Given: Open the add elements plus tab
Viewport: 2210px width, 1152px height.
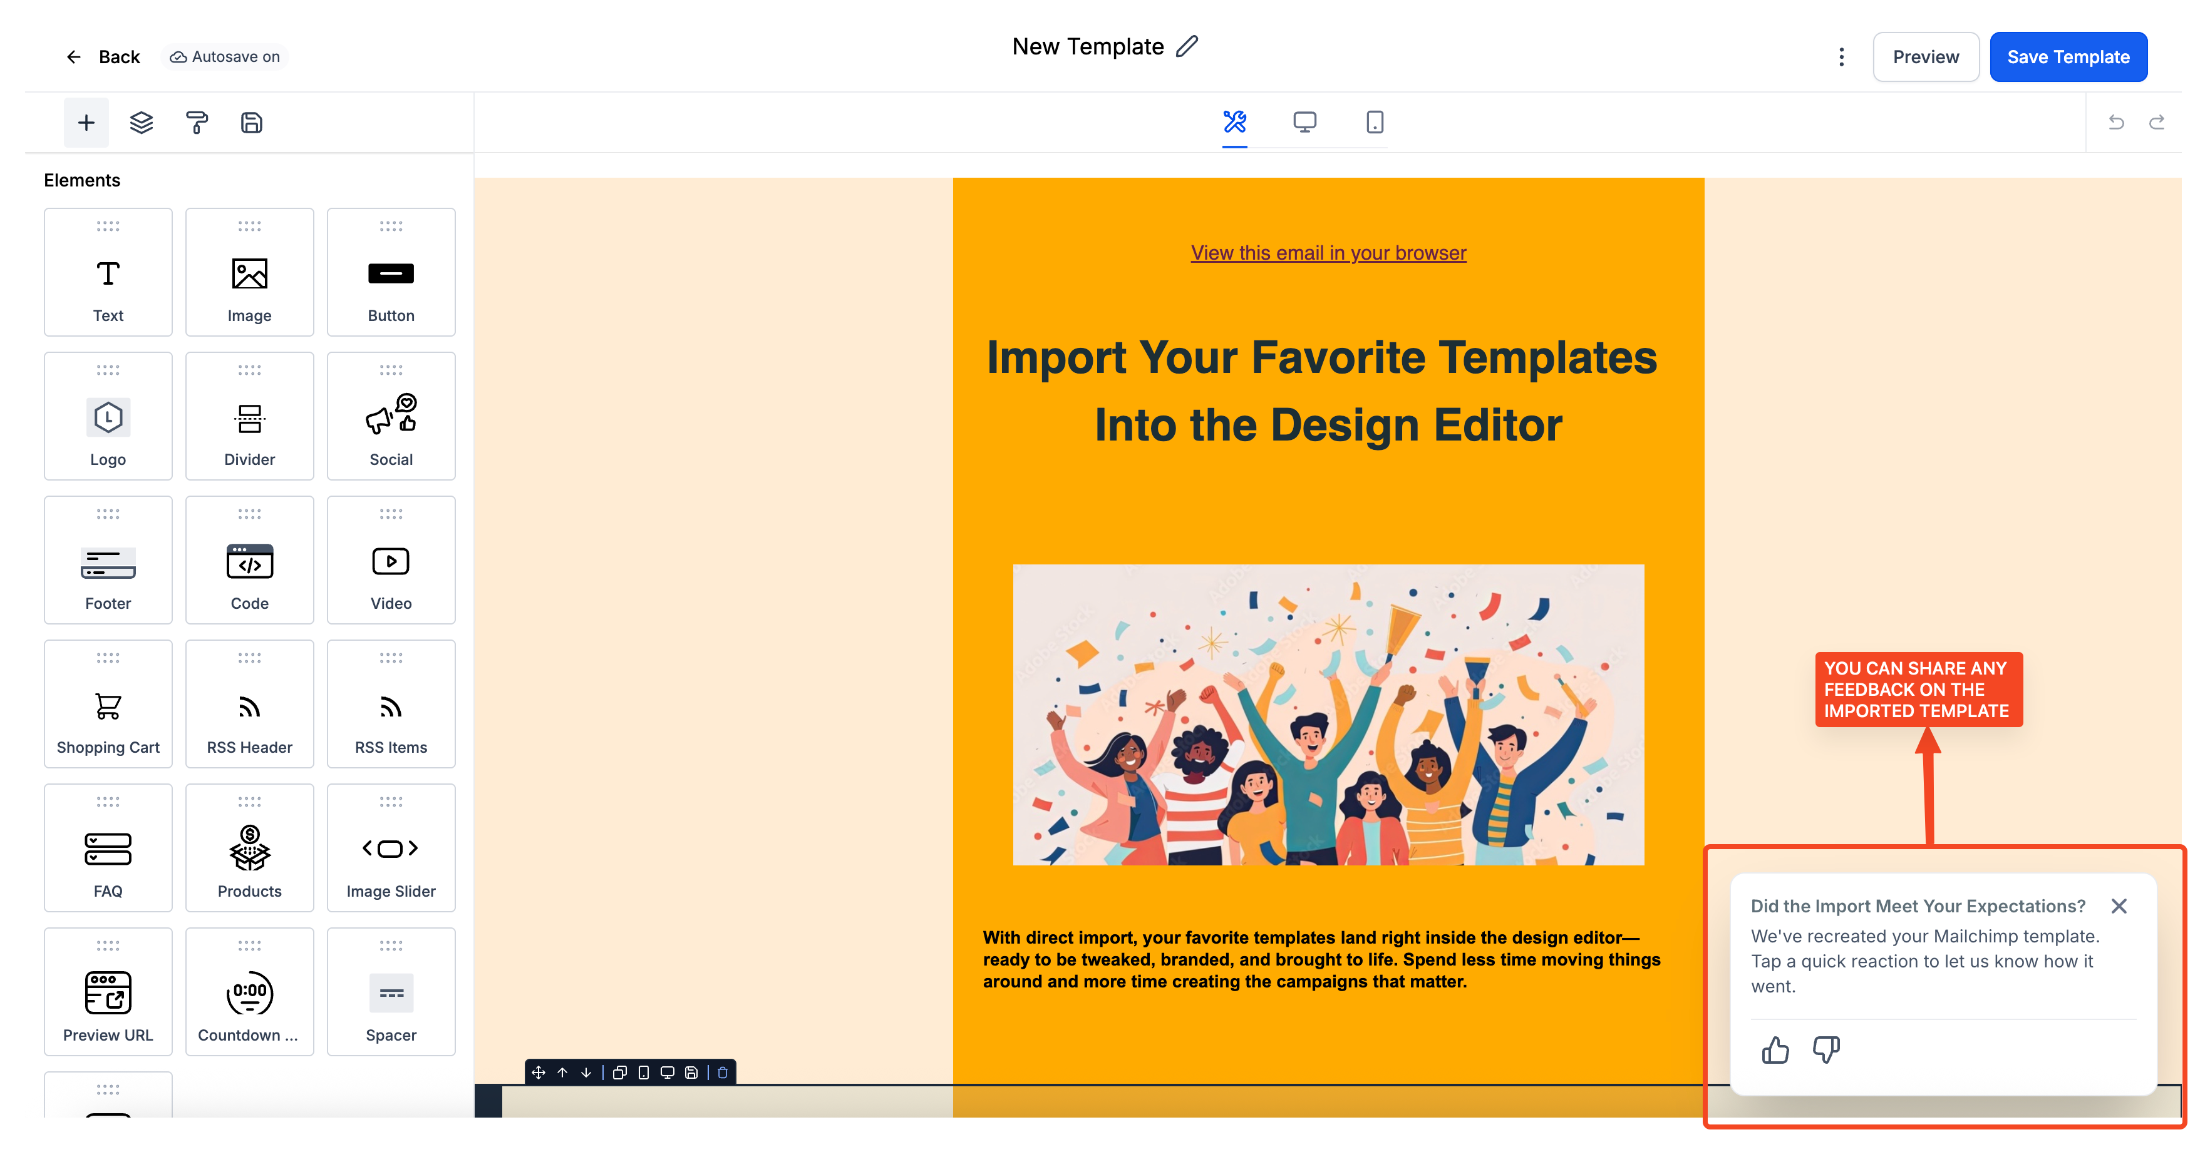Looking at the screenshot, I should [x=86, y=123].
